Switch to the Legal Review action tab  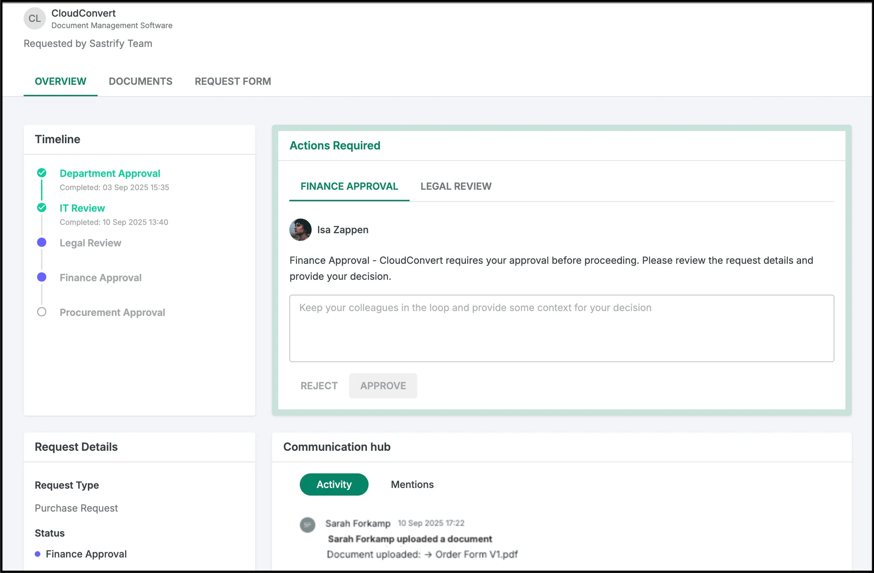456,186
